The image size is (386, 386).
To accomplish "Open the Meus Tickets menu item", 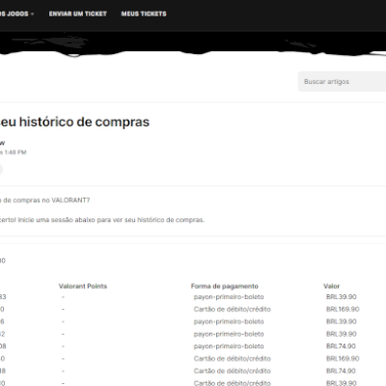I will [144, 14].
